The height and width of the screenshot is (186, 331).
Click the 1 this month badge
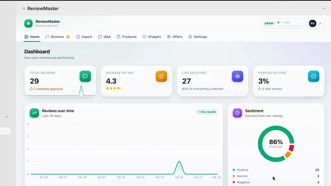(206, 112)
